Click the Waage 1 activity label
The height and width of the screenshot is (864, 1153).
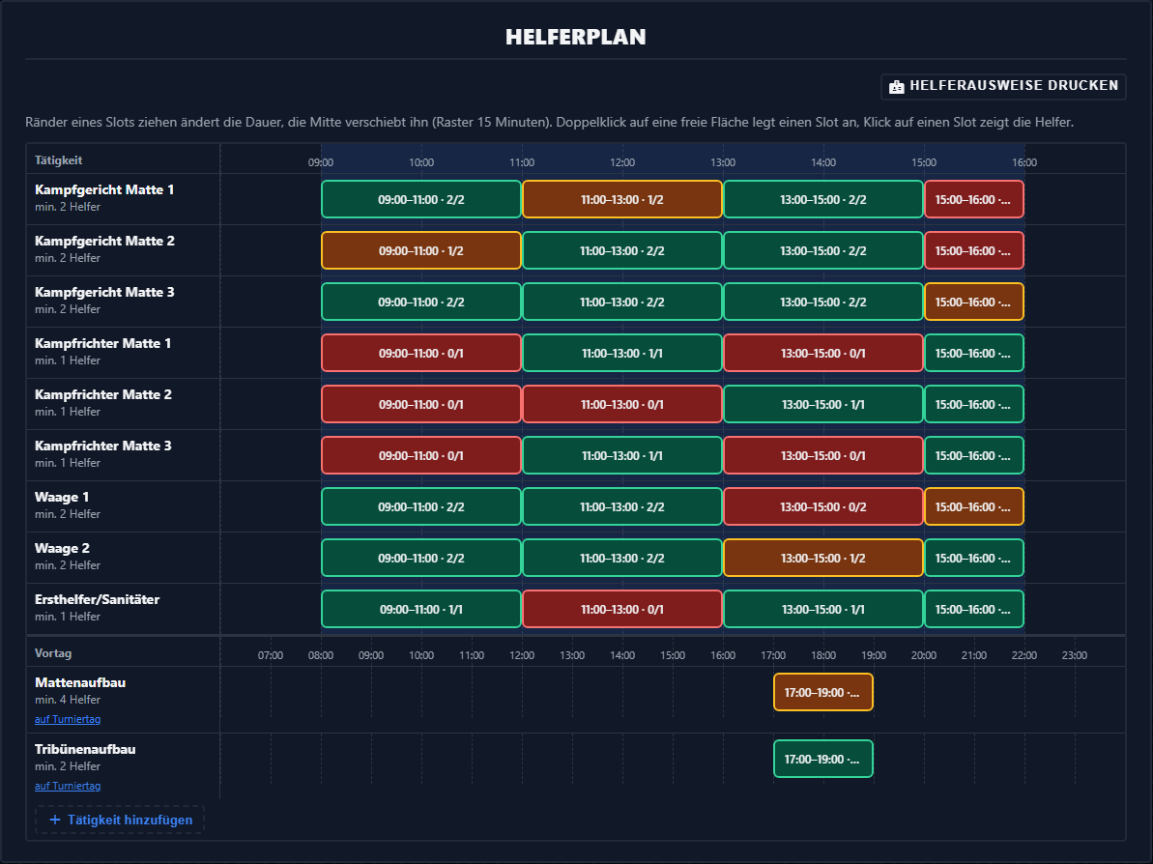62,497
